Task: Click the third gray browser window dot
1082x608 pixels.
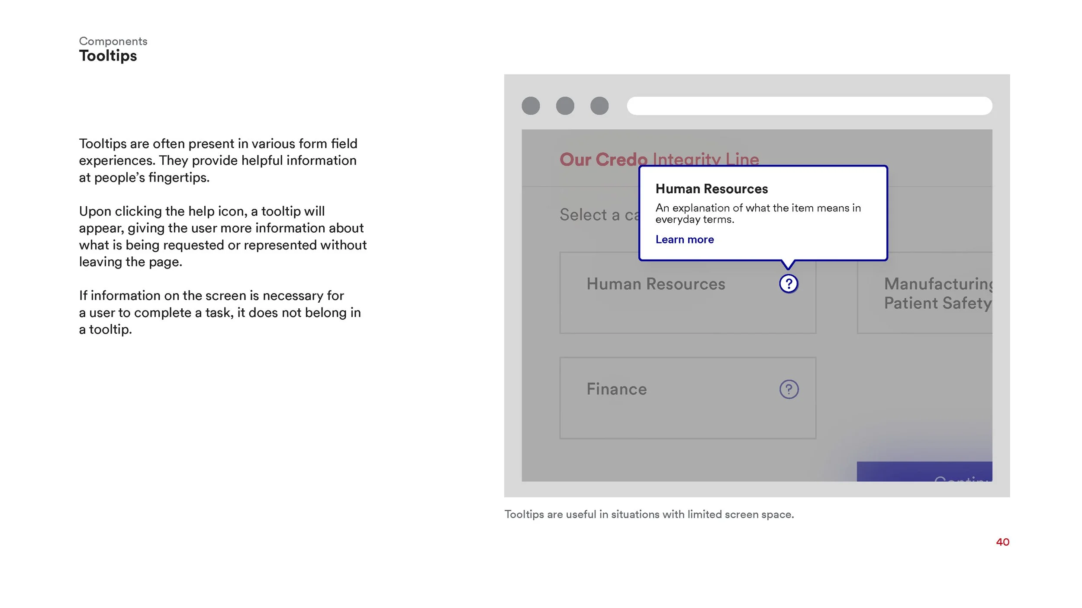Action: coord(599,106)
